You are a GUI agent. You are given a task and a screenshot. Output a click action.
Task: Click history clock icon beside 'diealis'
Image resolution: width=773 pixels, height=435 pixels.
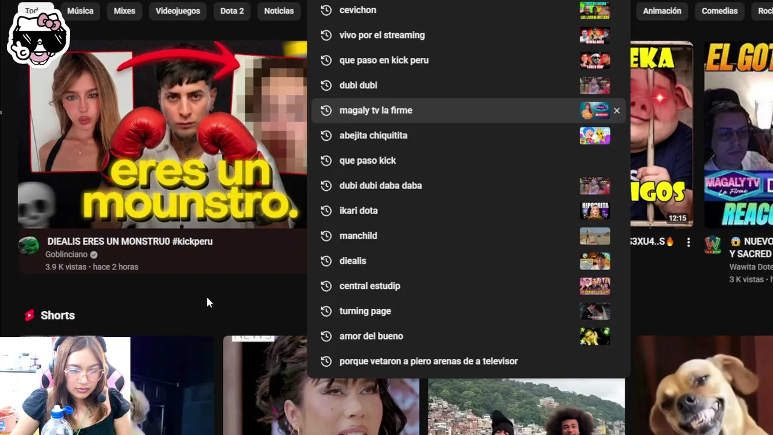[x=326, y=261]
